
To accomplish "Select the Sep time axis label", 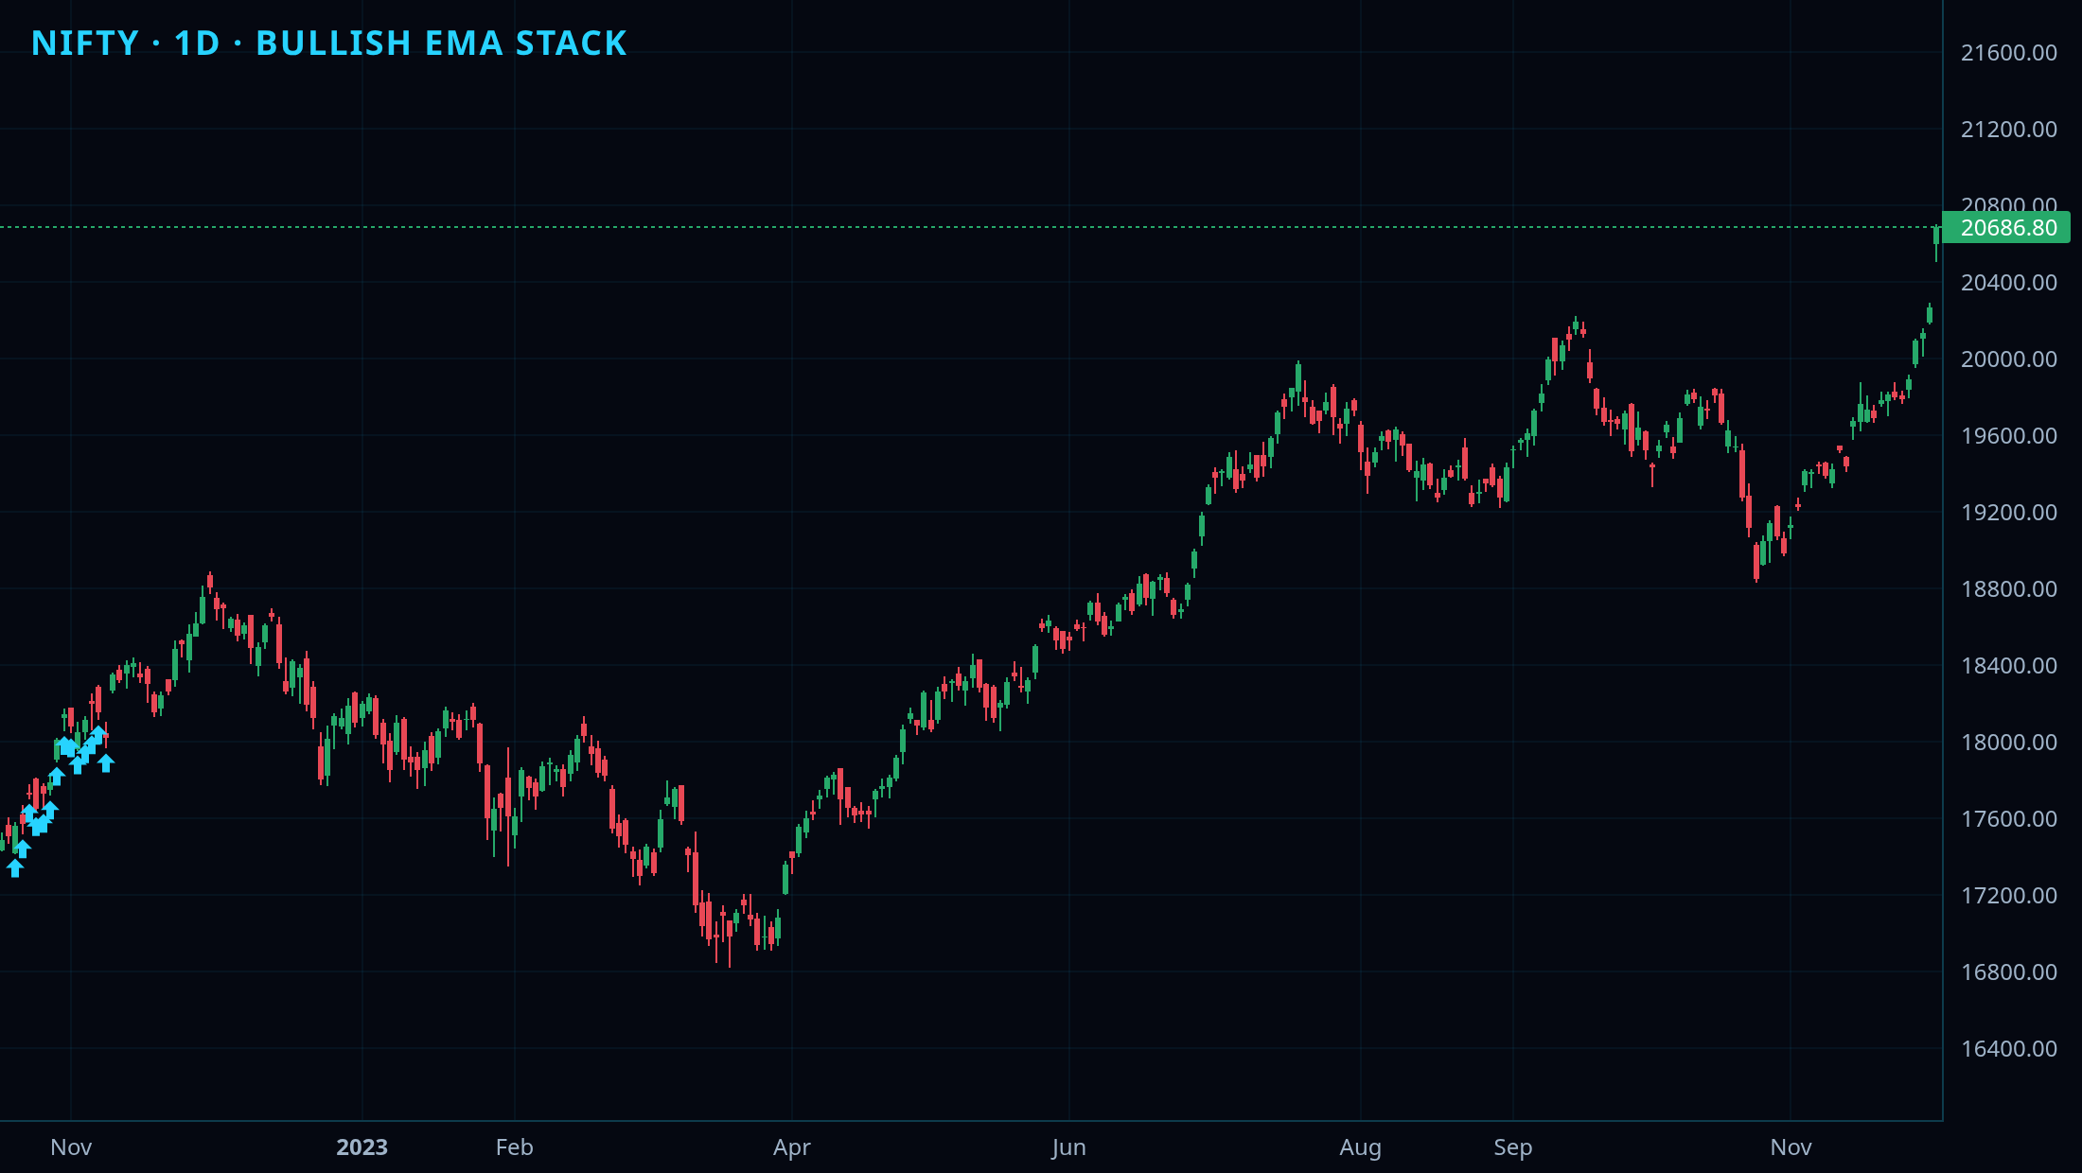I will [x=1512, y=1147].
